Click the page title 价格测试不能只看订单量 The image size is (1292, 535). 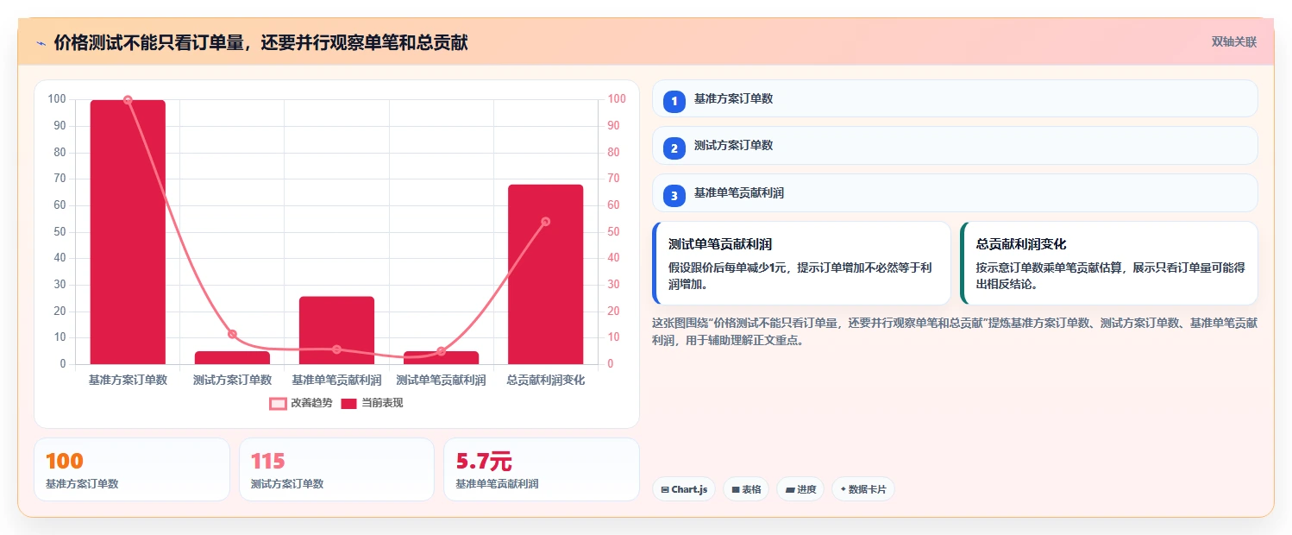click(260, 42)
